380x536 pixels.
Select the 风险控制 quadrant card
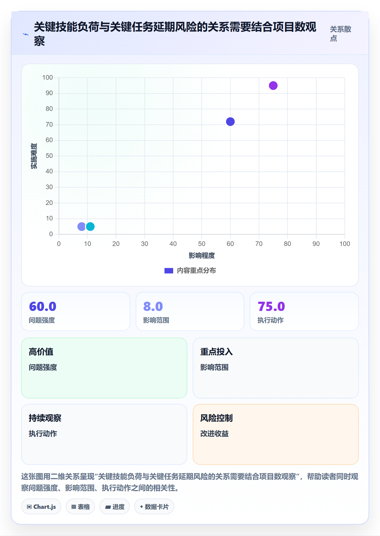click(x=276, y=434)
